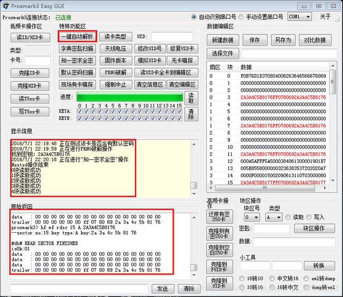
Task: Click the green 进度 progress bar
Action: pyautogui.click(x=130, y=96)
